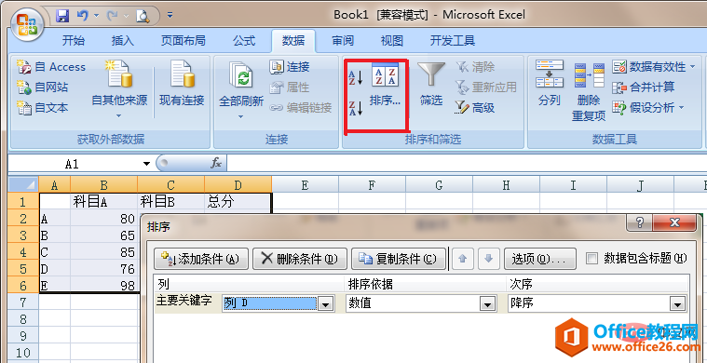Click 编辑链接 command
The image size is (707, 363).
[301, 108]
